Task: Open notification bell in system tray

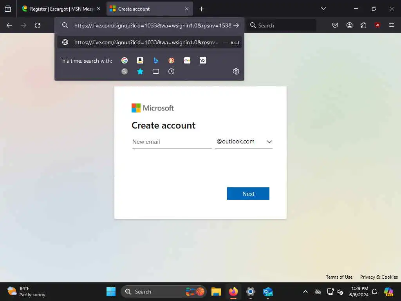Action: pyautogui.click(x=374, y=292)
